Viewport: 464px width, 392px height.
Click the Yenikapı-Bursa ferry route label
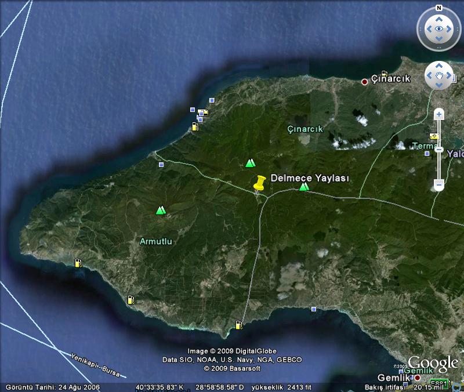click(95, 365)
